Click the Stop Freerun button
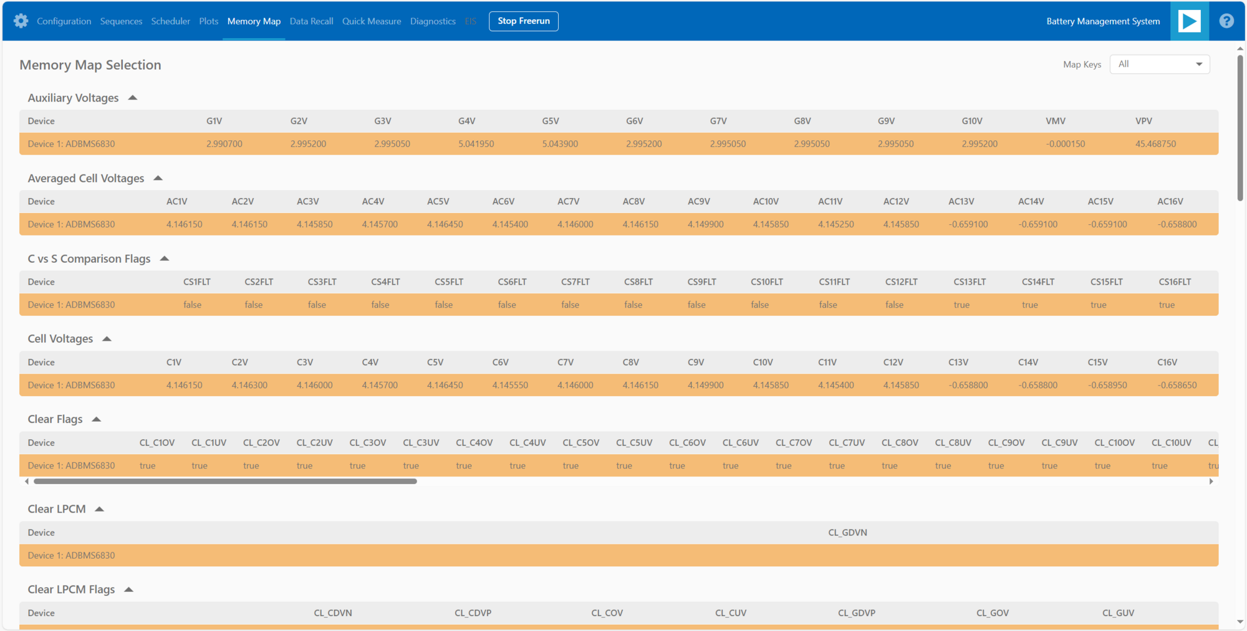Viewport: 1247px width, 631px height. (523, 21)
